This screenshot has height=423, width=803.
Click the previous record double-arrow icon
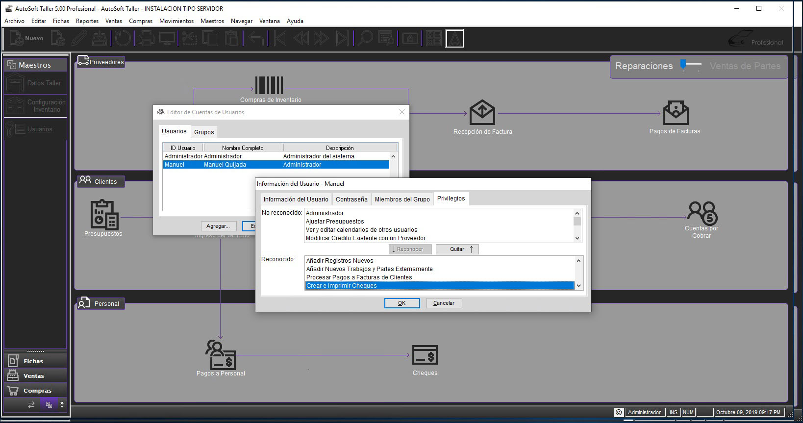click(301, 38)
